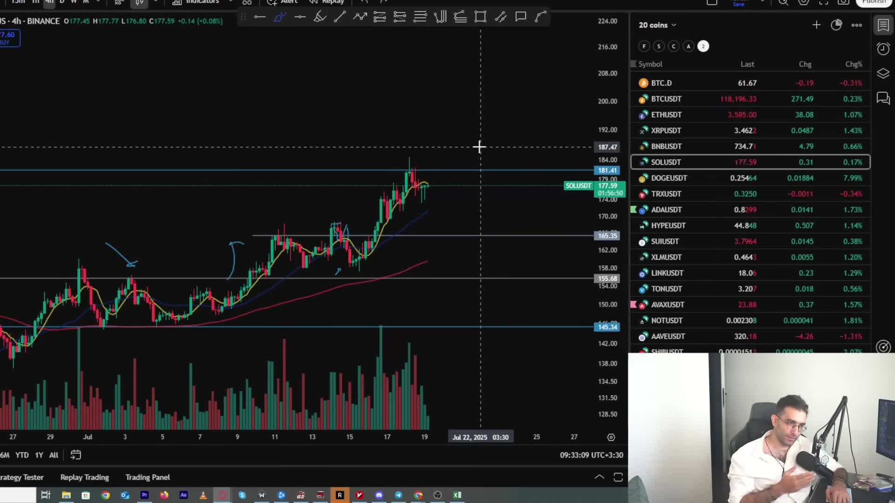Set chart range to 1Y
The width and height of the screenshot is (895, 503).
click(x=39, y=455)
